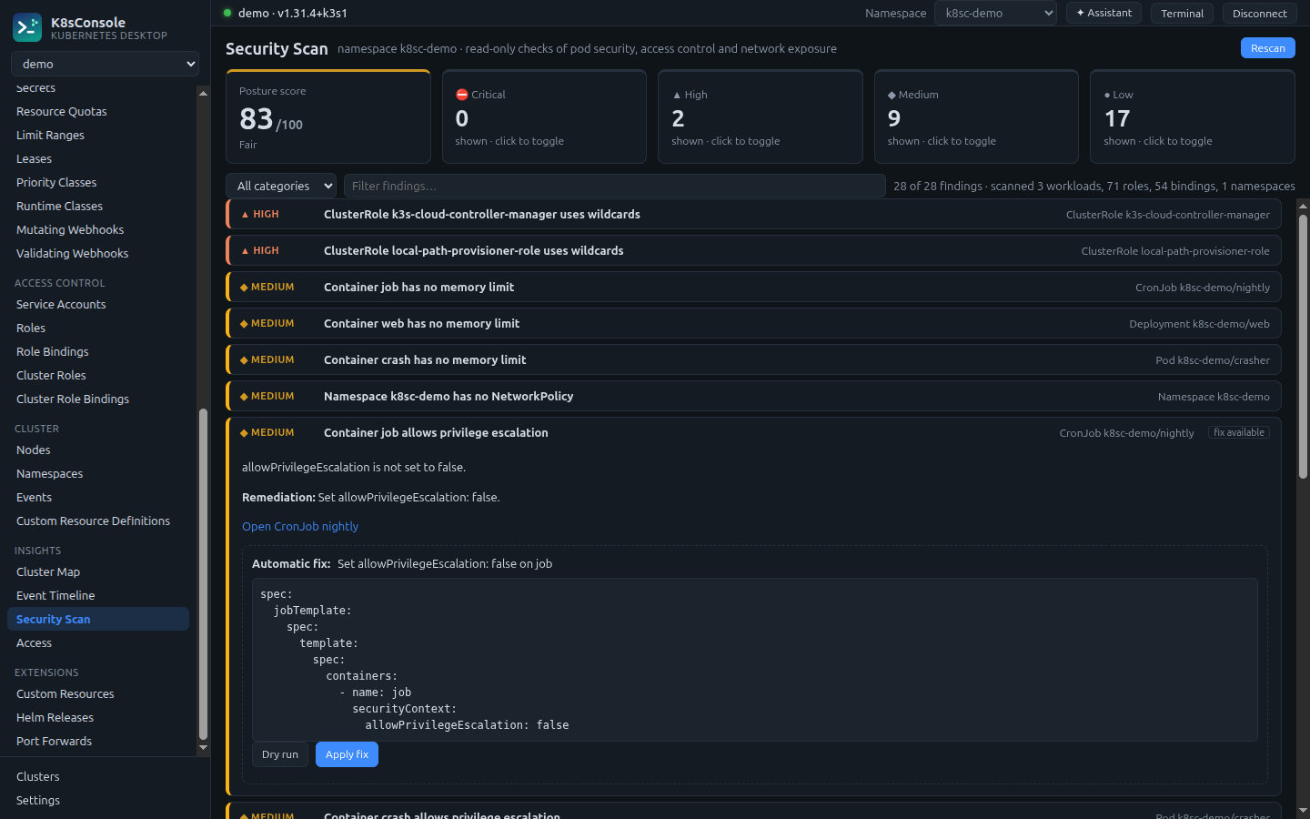This screenshot has height=819, width=1310.
Task: Open the demo cluster selector dropdown
Action: pos(105,64)
